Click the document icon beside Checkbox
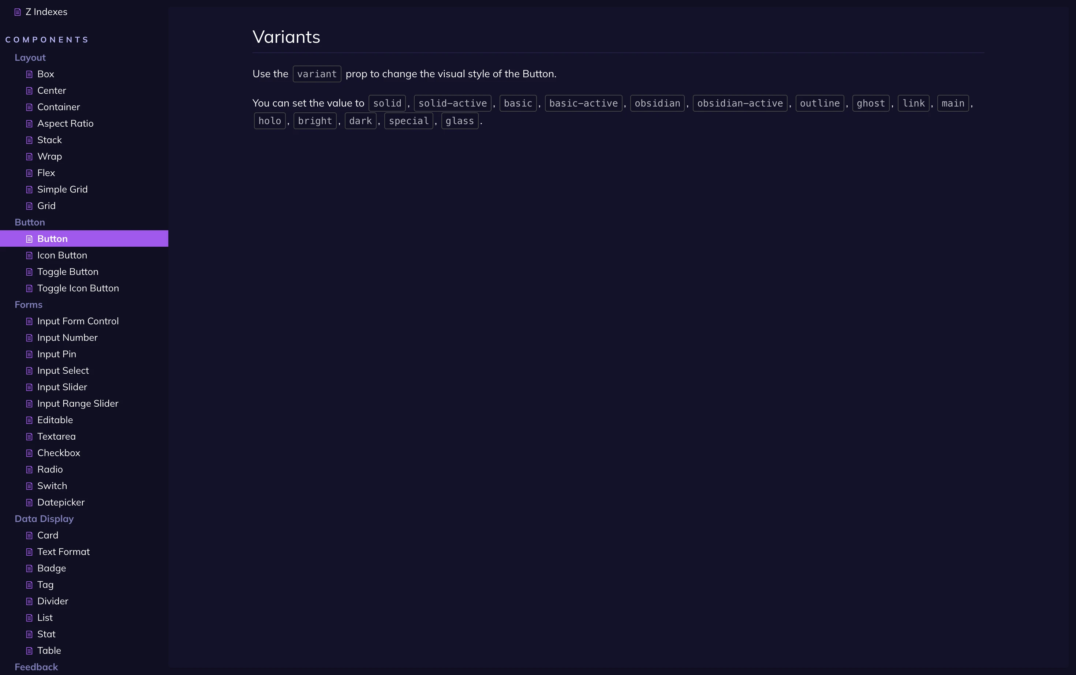The image size is (1076, 675). click(29, 453)
